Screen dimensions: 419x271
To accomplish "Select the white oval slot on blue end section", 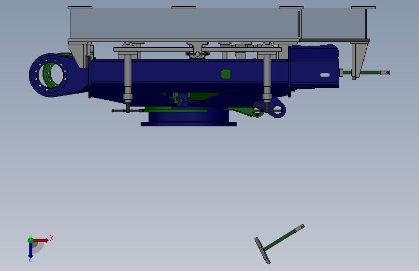I will [x=325, y=75].
